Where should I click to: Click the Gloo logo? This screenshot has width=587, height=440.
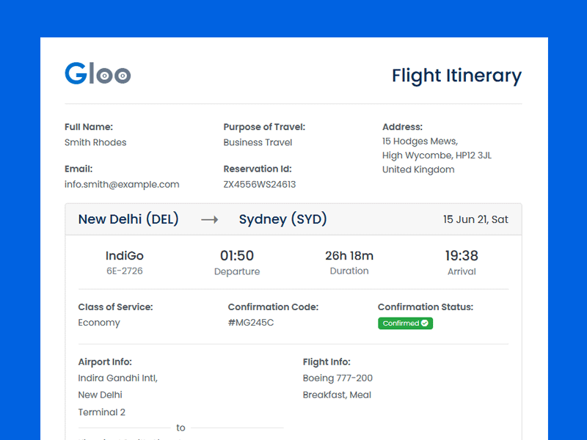pos(98,73)
